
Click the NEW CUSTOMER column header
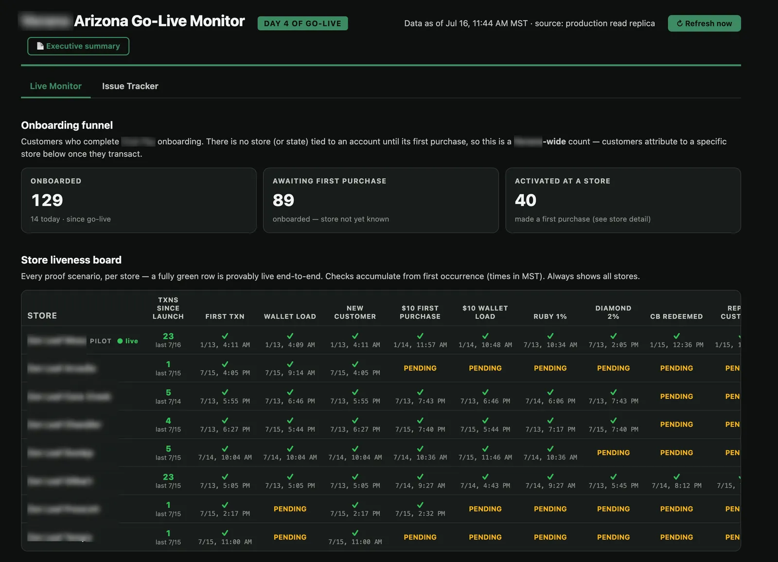(x=355, y=312)
